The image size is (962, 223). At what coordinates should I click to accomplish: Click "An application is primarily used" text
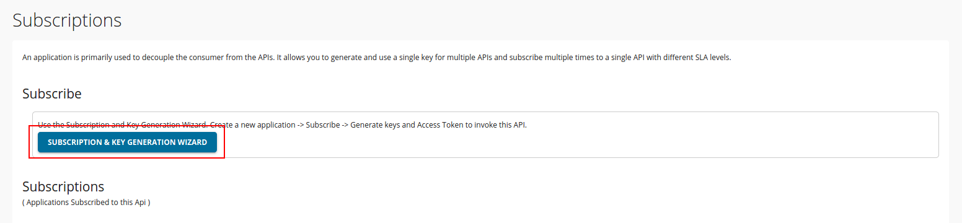tap(76, 58)
